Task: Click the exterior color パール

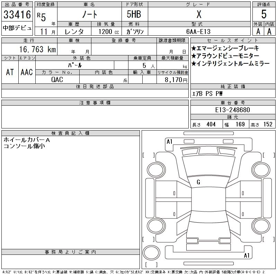Action: point(75,65)
